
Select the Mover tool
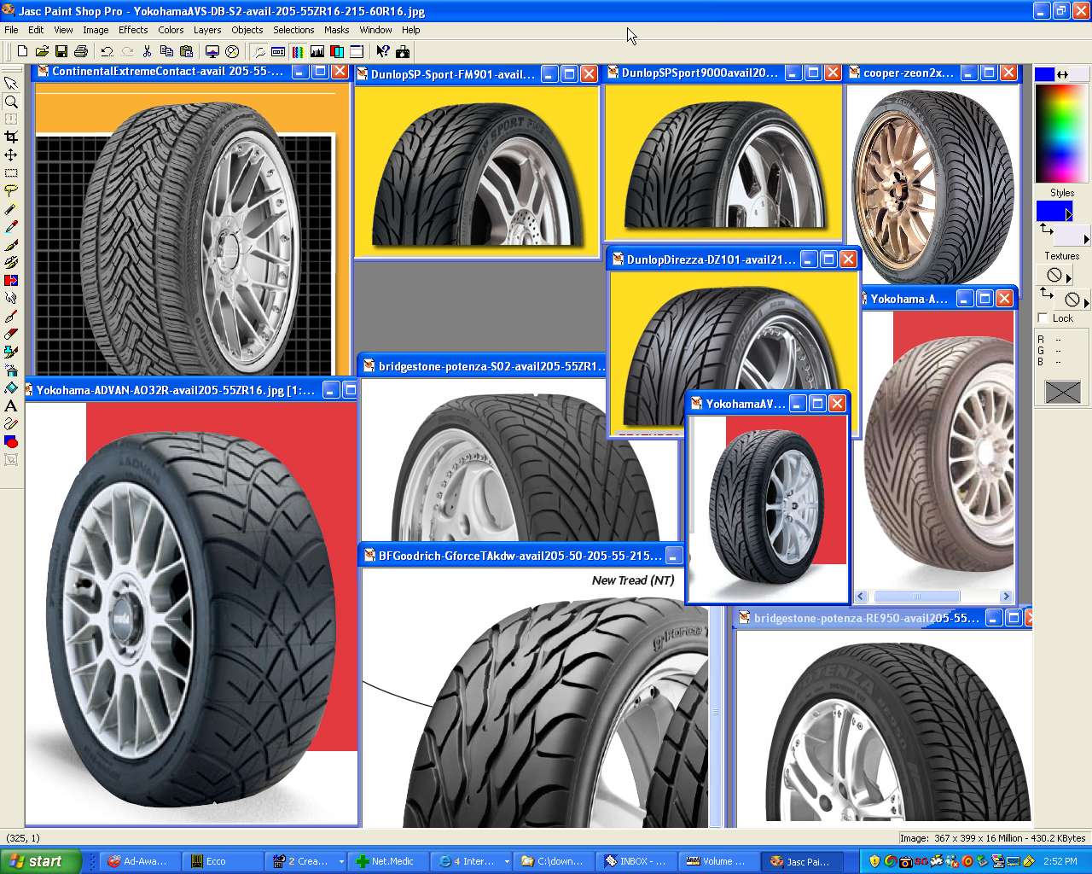tap(11, 155)
